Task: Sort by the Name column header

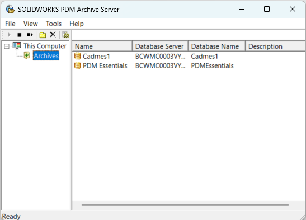Action: coord(102,46)
